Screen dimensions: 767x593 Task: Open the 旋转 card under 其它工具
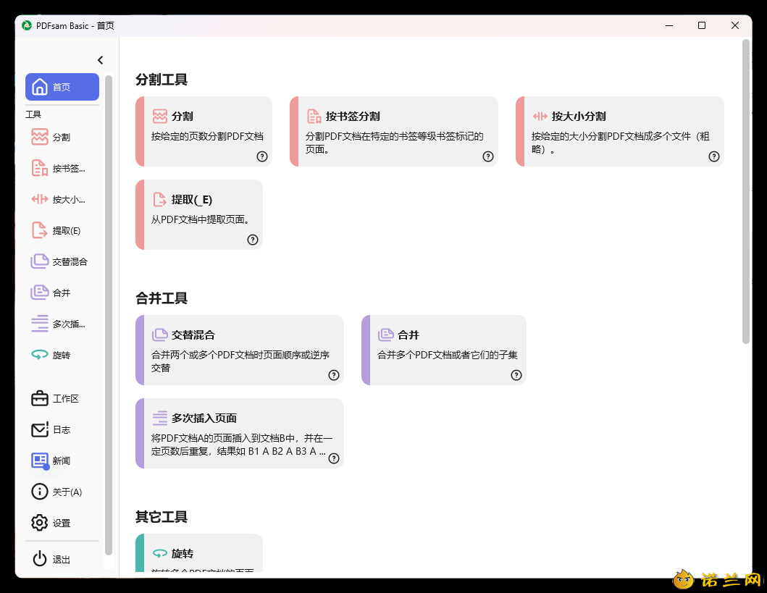coord(199,553)
